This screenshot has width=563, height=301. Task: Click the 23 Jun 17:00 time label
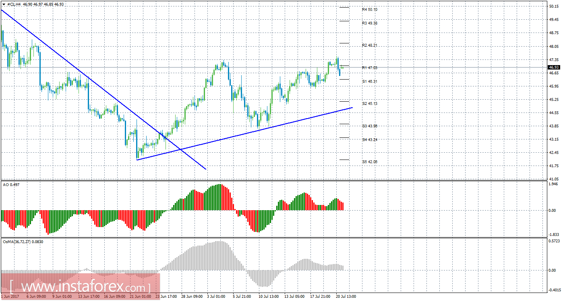pyautogui.click(x=166, y=297)
